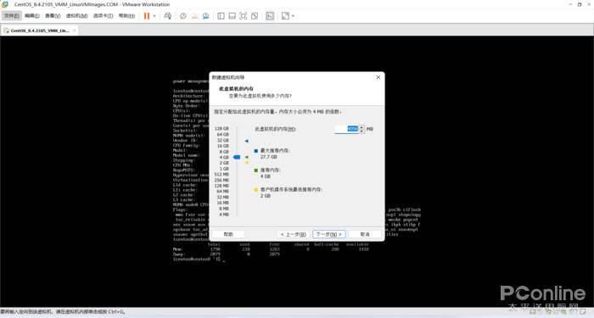Decrease memory with the down spinner arrow

click(361, 131)
